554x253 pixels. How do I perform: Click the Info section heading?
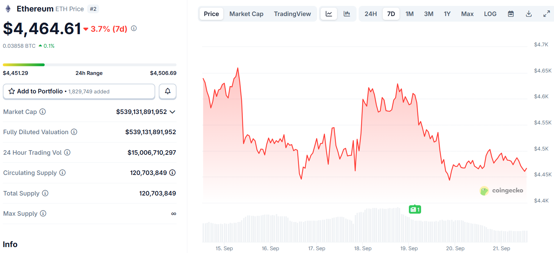[10, 244]
